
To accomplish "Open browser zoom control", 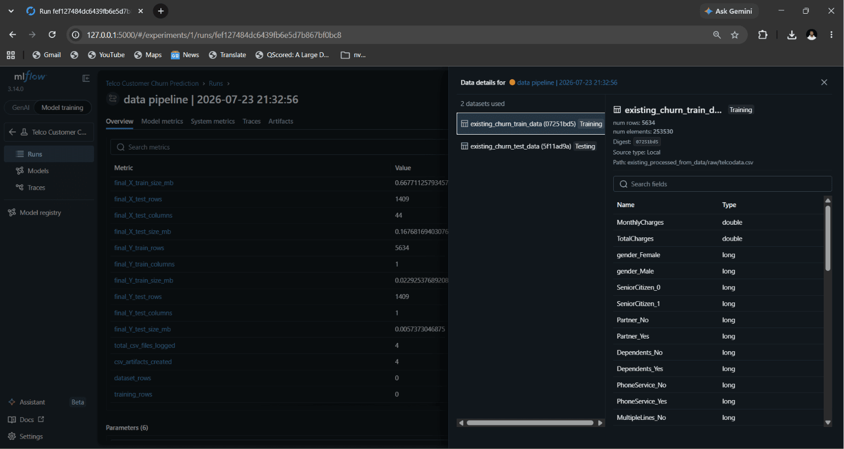I will pyautogui.click(x=717, y=35).
